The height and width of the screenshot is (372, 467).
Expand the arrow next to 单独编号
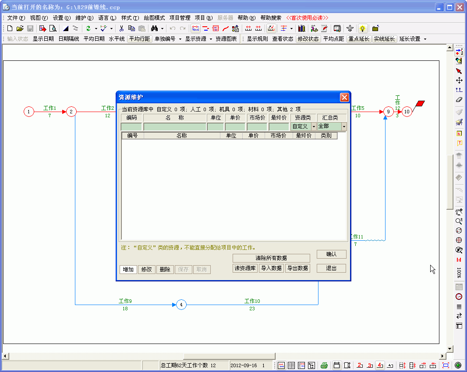coord(180,39)
